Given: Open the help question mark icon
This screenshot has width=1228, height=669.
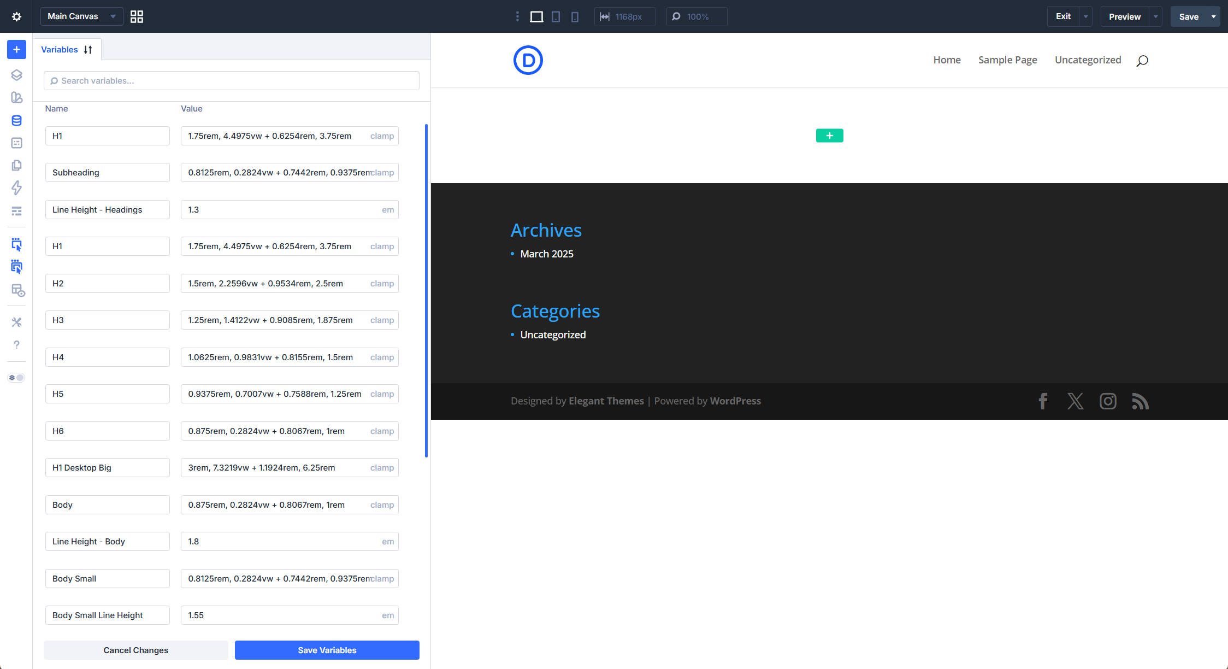Looking at the screenshot, I should (16, 345).
